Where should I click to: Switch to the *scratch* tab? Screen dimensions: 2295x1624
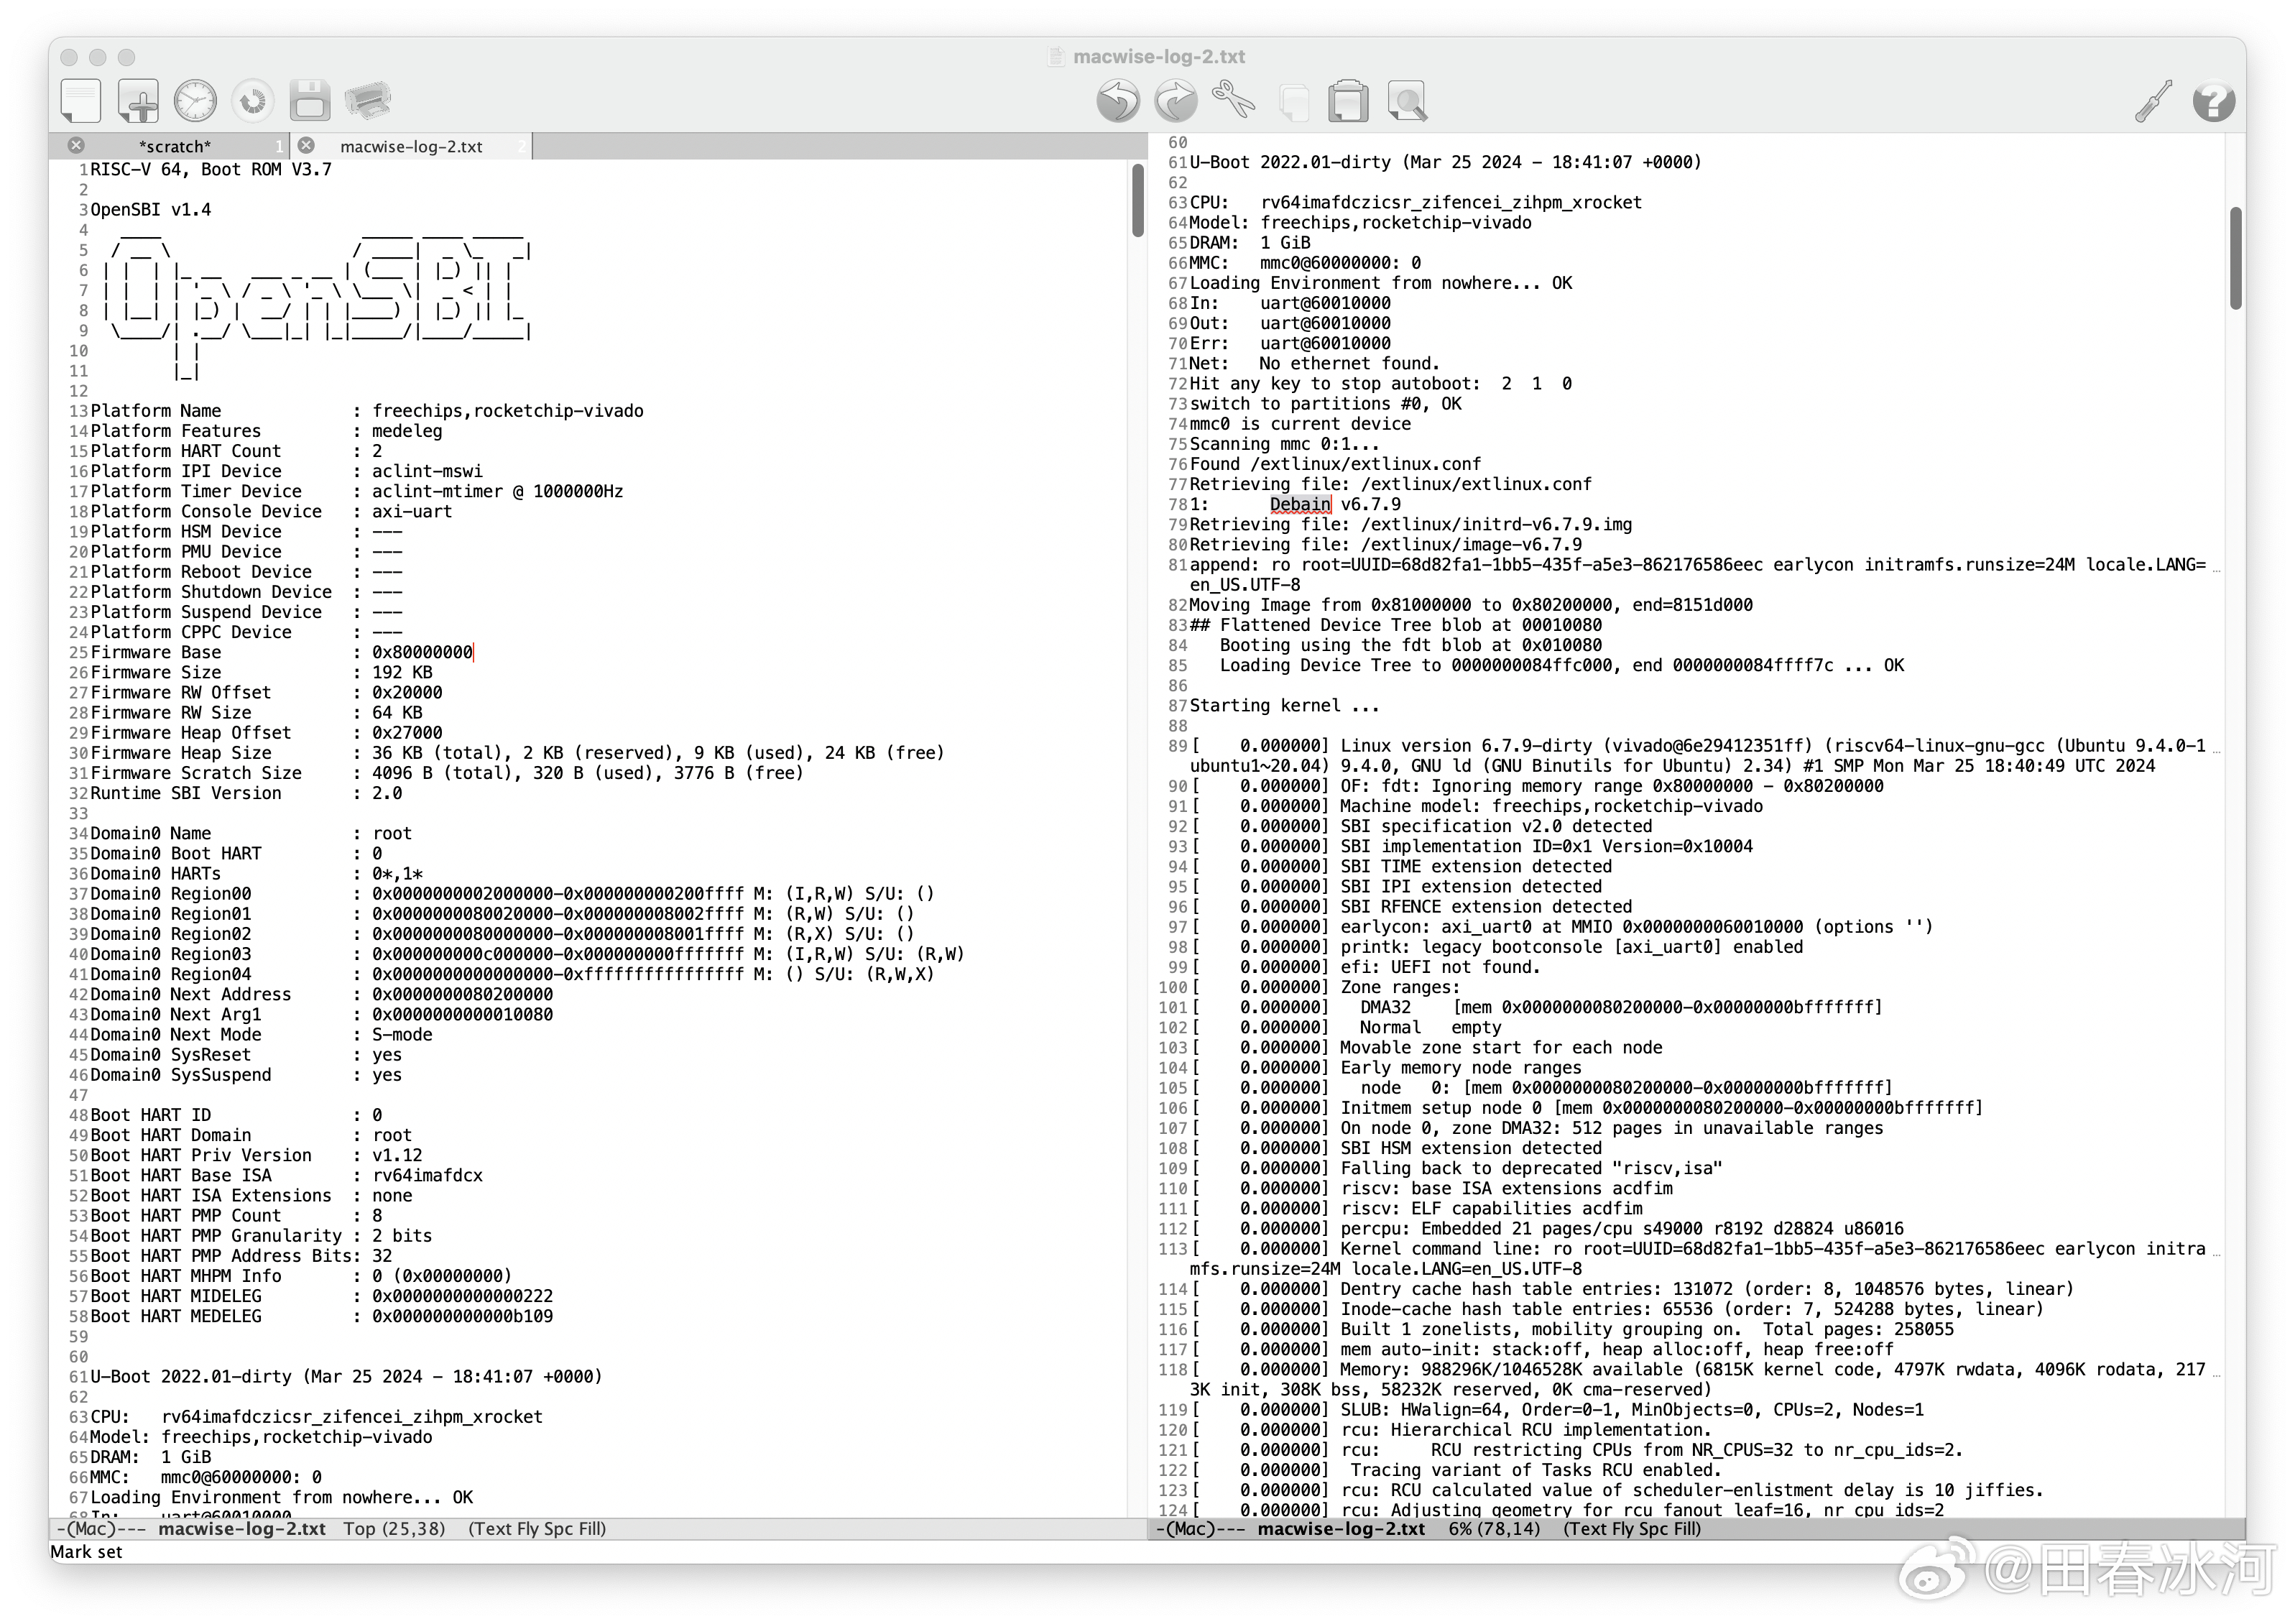(x=175, y=147)
